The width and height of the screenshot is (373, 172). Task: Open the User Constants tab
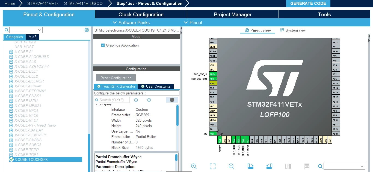click(156, 86)
